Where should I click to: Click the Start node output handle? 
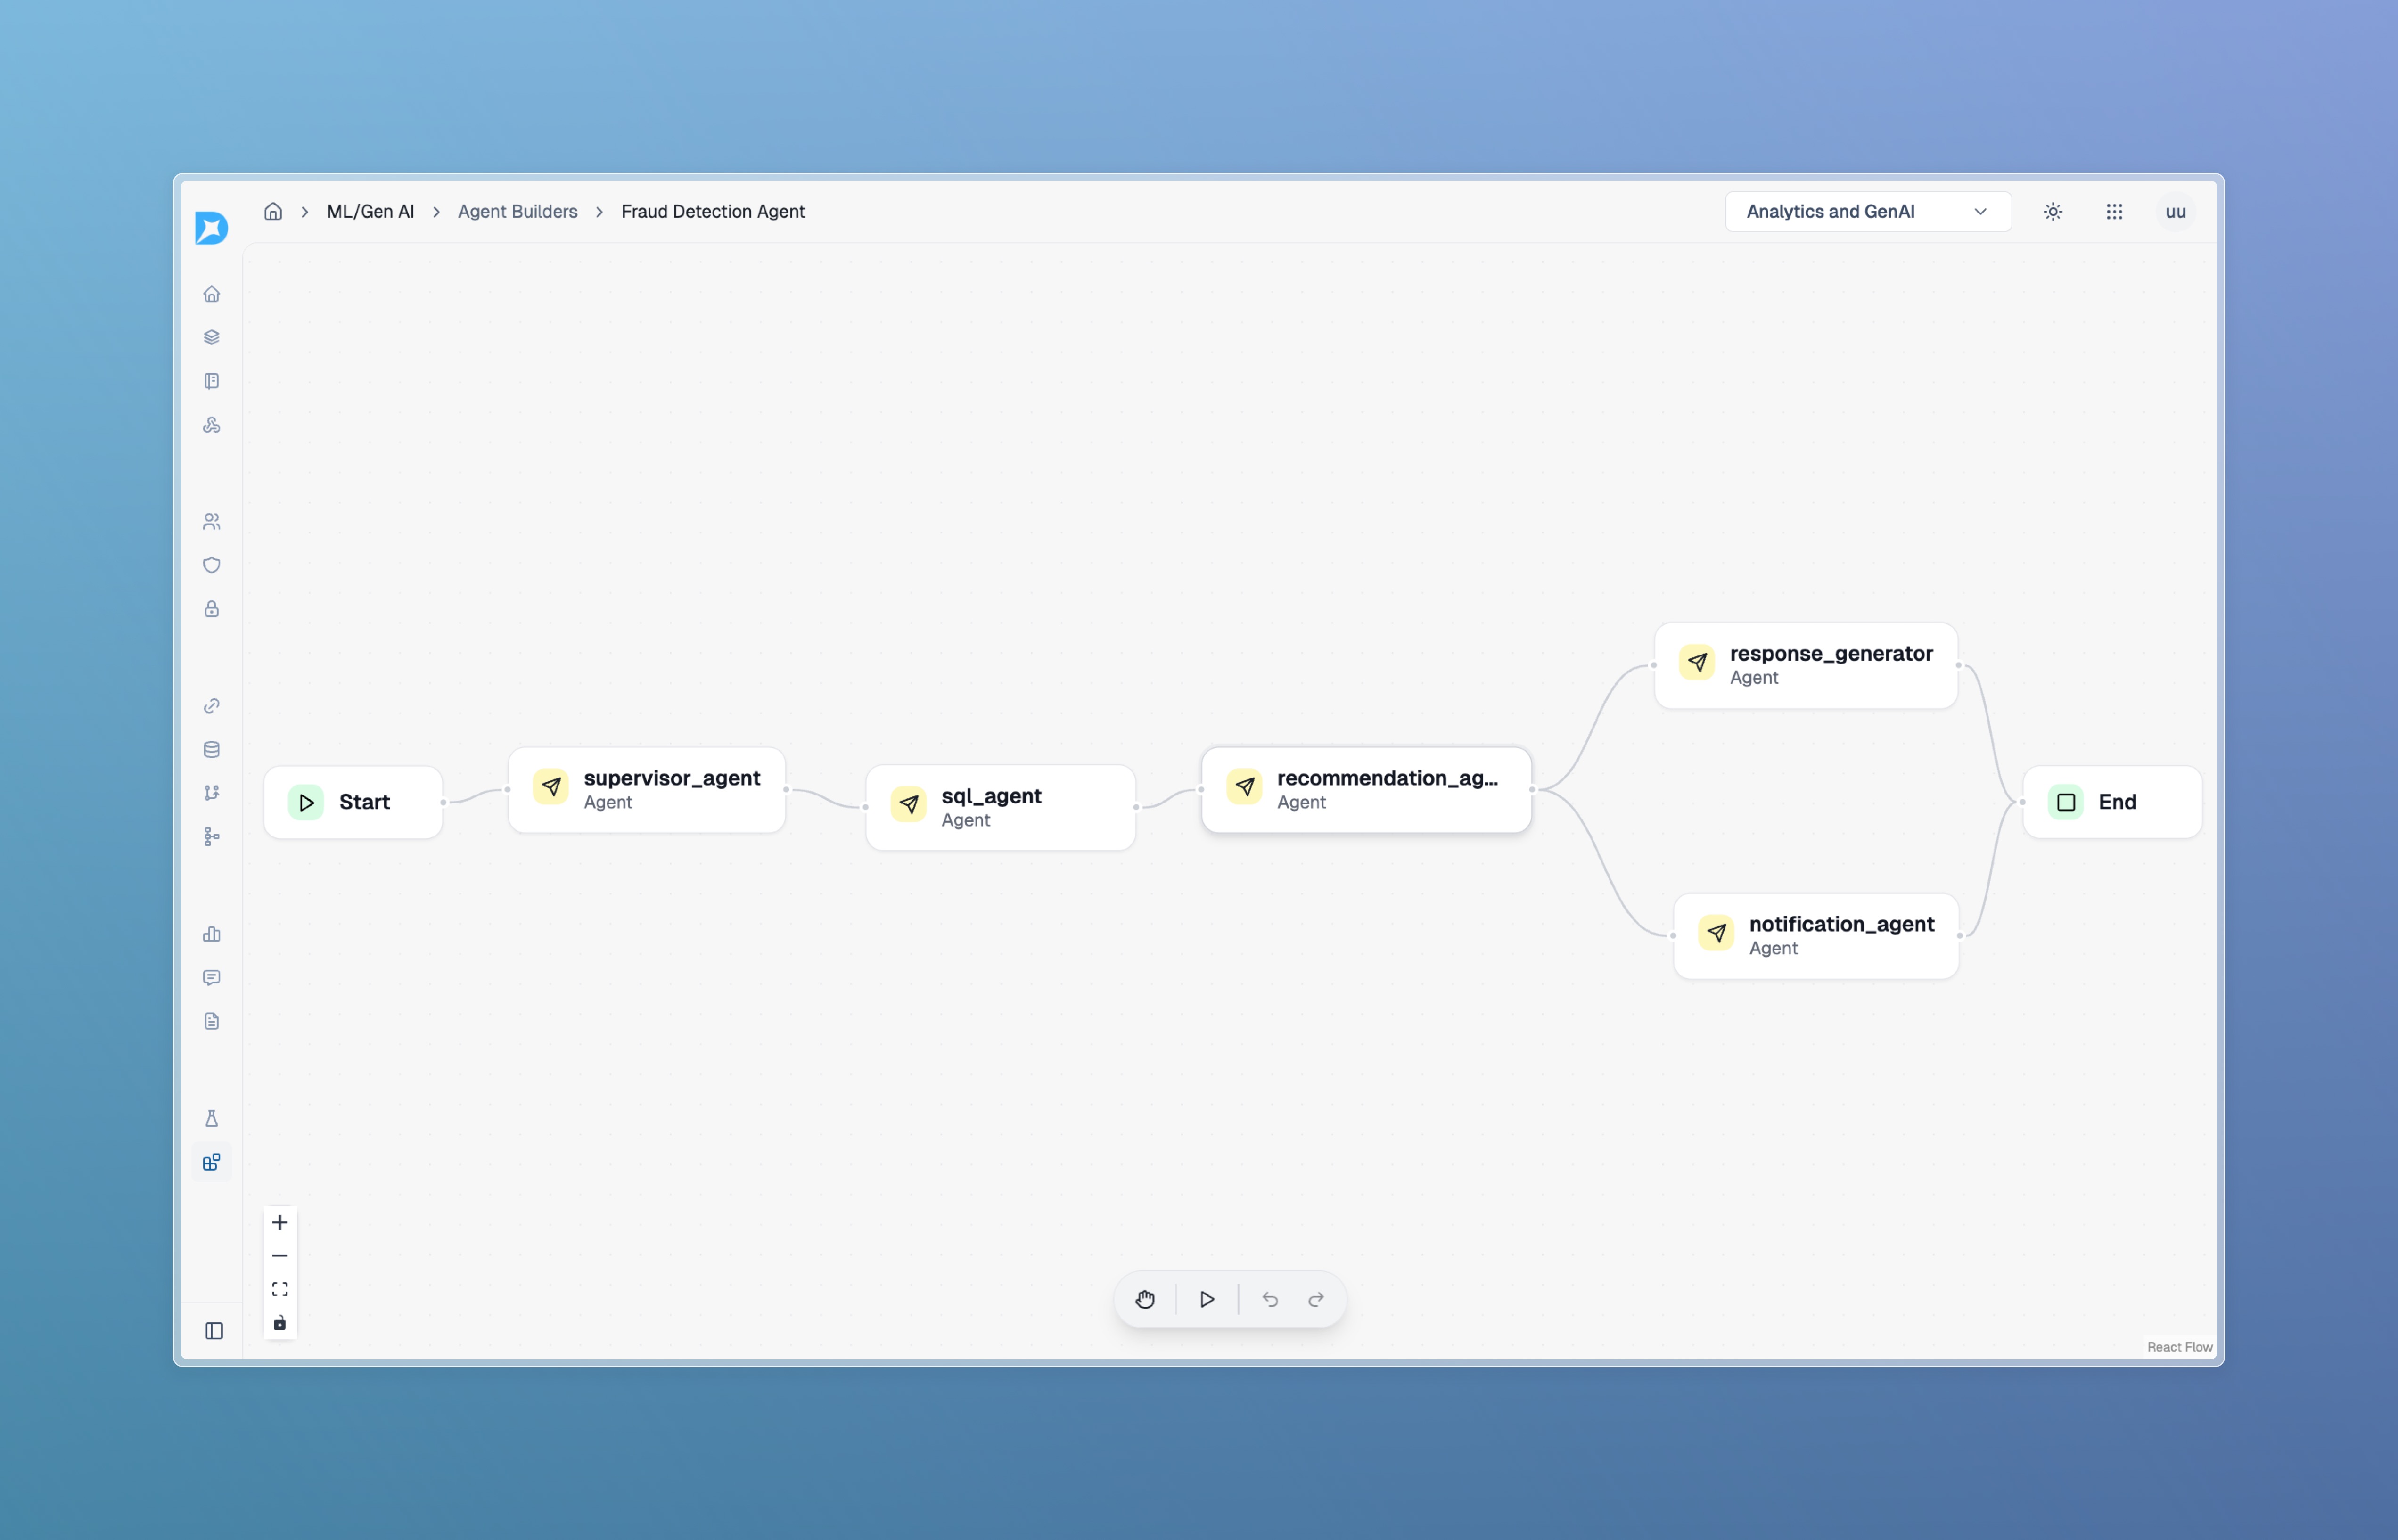443,802
